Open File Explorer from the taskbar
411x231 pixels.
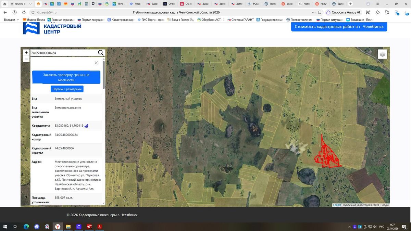68,227
